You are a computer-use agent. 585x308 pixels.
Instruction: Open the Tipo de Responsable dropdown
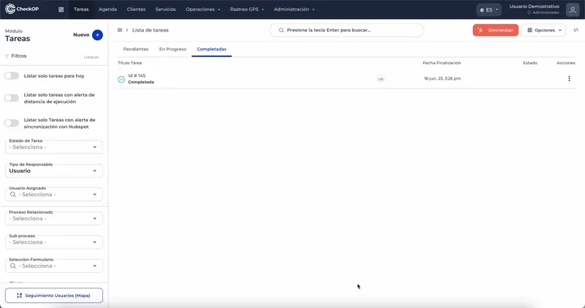coord(53,170)
